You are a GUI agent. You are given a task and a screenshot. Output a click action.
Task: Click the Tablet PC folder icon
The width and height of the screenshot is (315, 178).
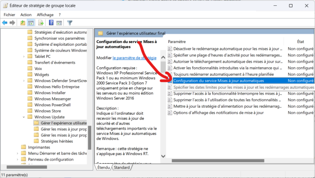(x=30, y=56)
